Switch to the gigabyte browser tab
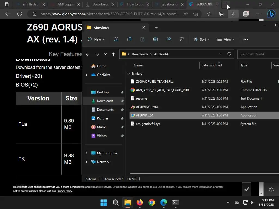 (169, 4)
